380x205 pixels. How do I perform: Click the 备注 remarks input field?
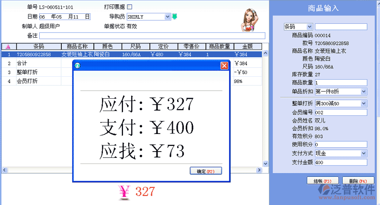[152, 36]
